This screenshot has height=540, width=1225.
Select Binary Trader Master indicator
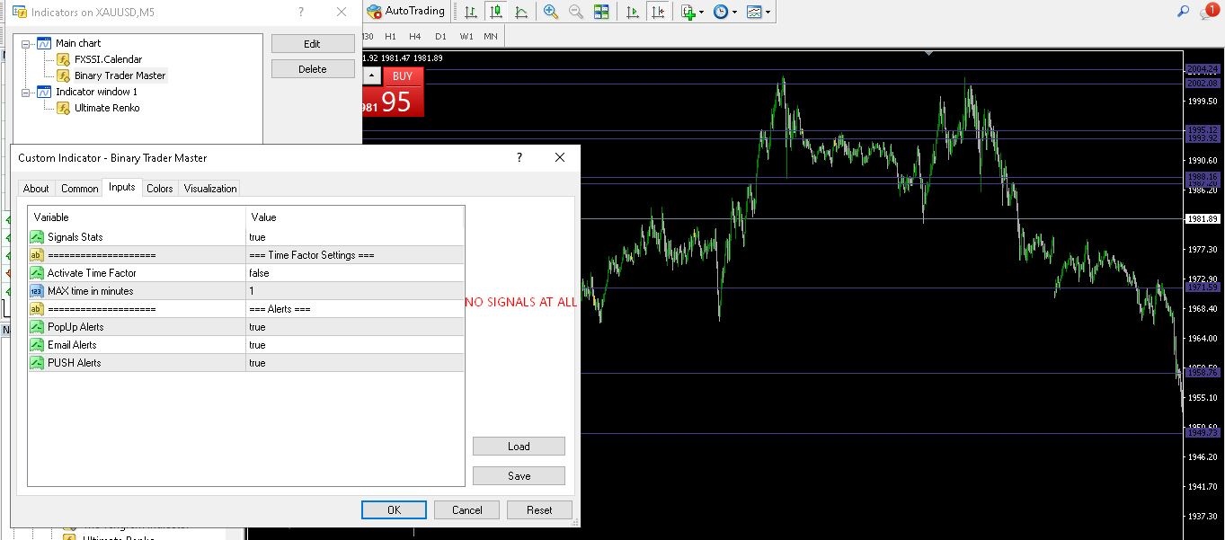[120, 75]
